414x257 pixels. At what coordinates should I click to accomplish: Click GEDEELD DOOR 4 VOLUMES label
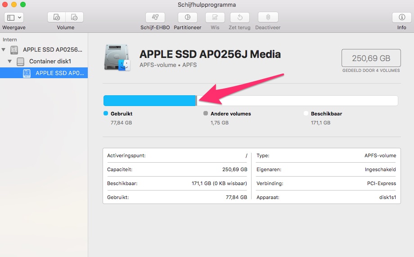pyautogui.click(x=371, y=71)
